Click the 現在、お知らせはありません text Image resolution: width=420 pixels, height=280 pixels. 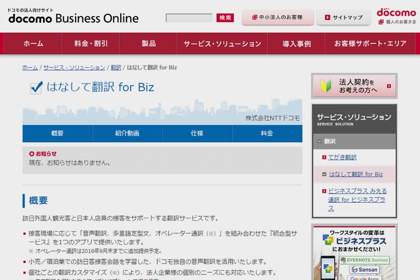point(69,163)
